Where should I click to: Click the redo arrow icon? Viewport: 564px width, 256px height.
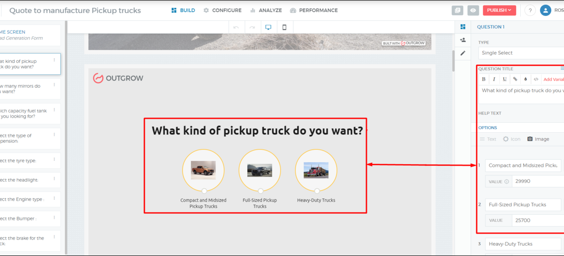[252, 27]
